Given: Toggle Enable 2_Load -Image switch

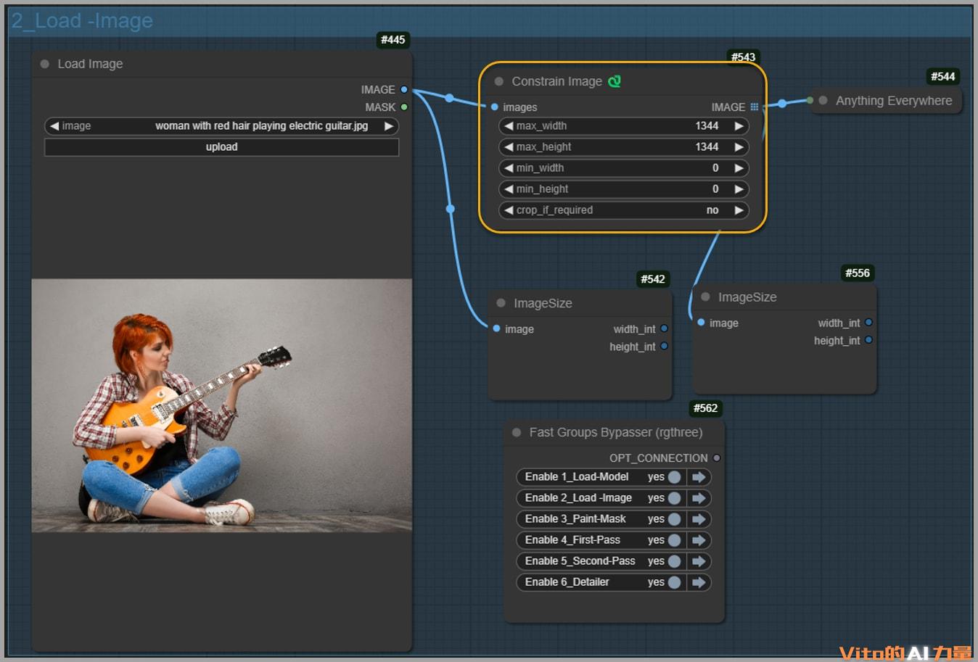Looking at the screenshot, I should tap(674, 498).
